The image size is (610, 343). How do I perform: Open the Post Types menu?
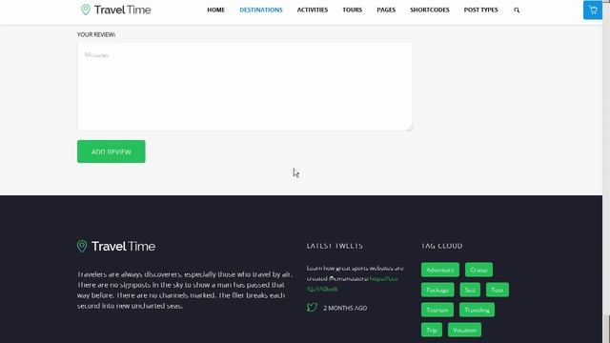click(x=480, y=10)
